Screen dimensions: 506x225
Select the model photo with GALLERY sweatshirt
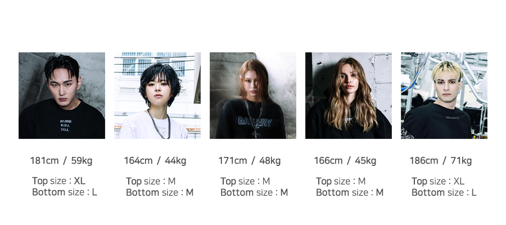tap(252, 96)
